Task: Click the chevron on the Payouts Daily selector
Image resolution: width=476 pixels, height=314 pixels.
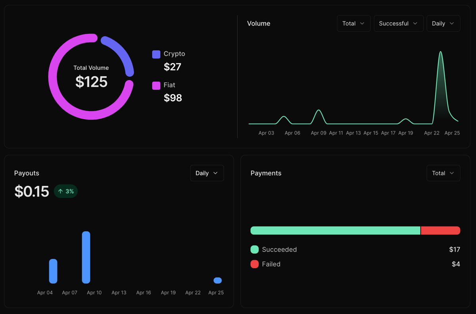Action: [x=216, y=173]
